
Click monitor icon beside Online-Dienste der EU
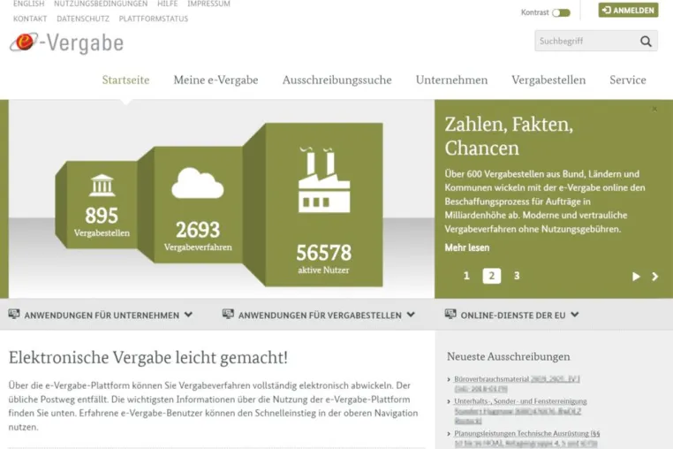click(x=450, y=314)
